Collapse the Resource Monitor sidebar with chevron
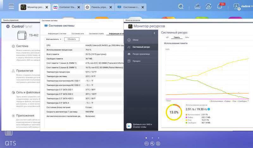Screen dimensions: 253x148 [154, 33]
